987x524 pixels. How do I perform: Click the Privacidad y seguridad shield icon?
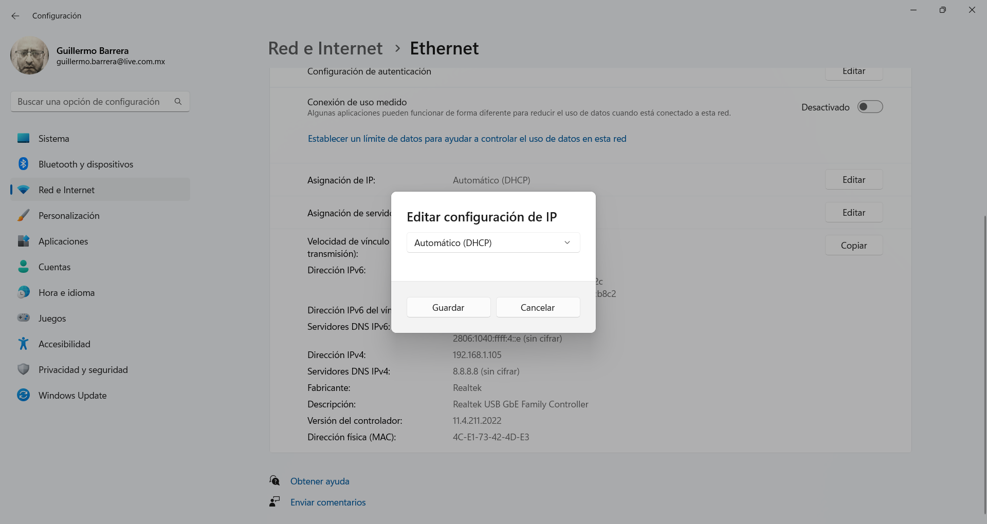(x=23, y=369)
